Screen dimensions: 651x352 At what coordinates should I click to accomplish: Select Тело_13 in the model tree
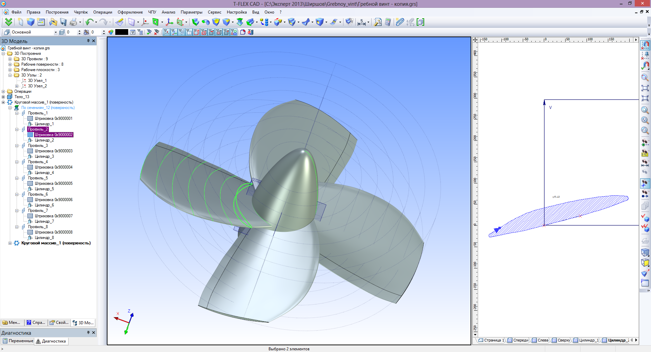click(x=22, y=97)
